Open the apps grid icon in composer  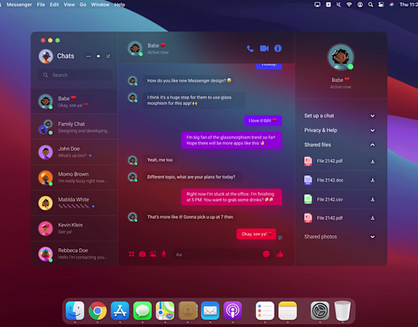tap(131, 254)
